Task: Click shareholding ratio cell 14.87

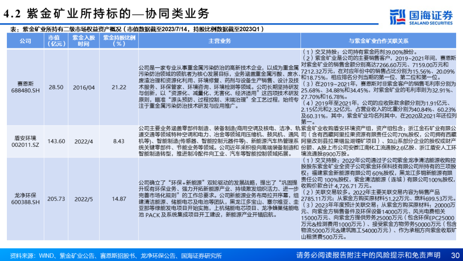Action: [x=119, y=199]
